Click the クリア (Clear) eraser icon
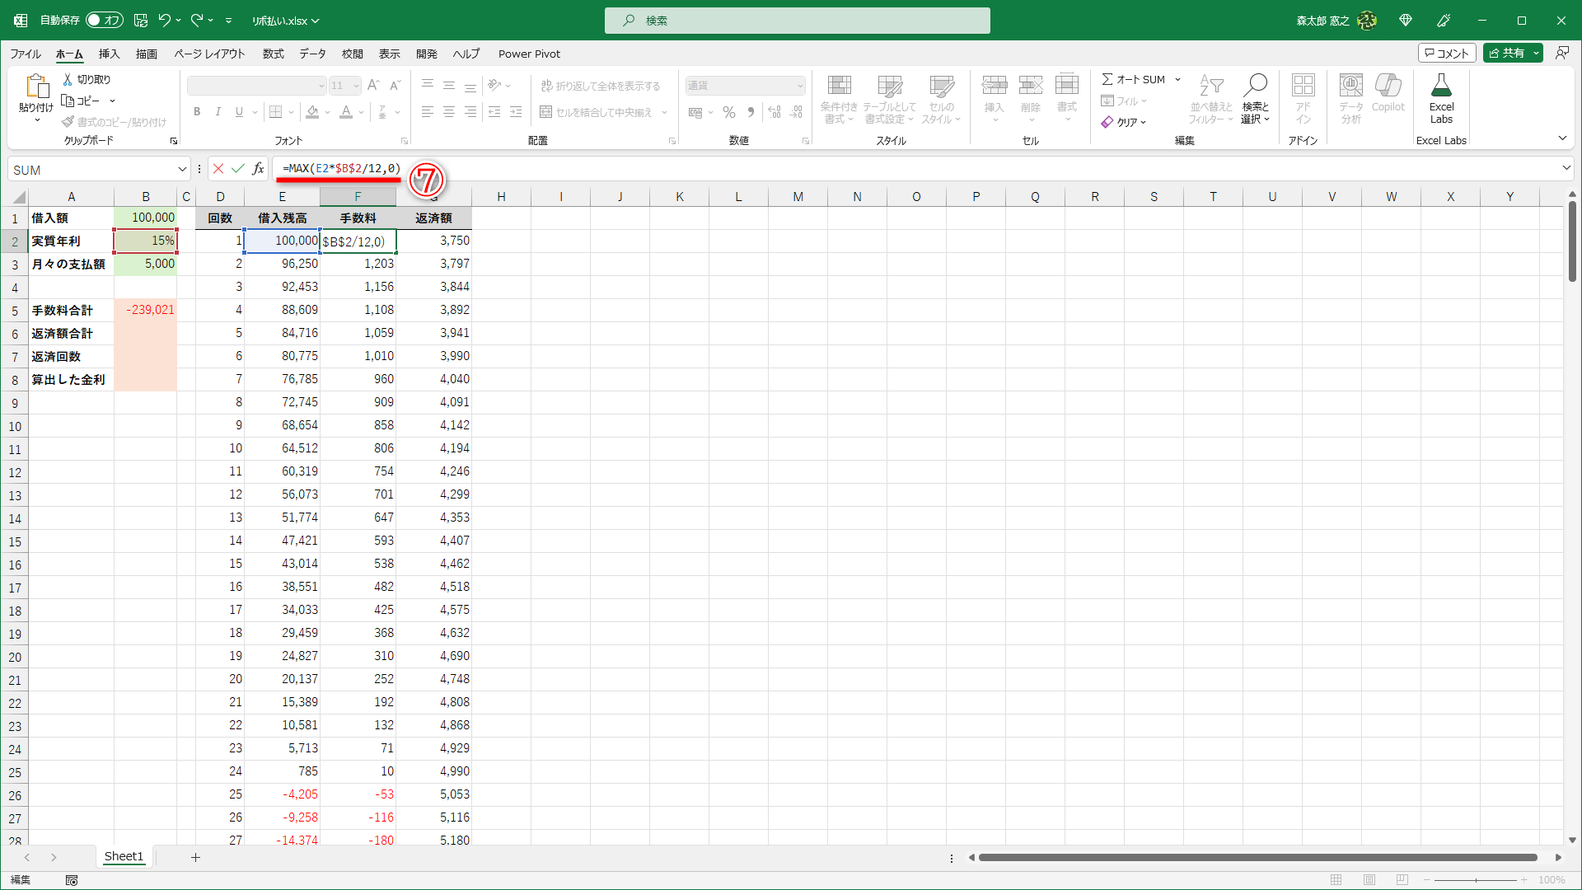1582x890 pixels. point(1109,122)
